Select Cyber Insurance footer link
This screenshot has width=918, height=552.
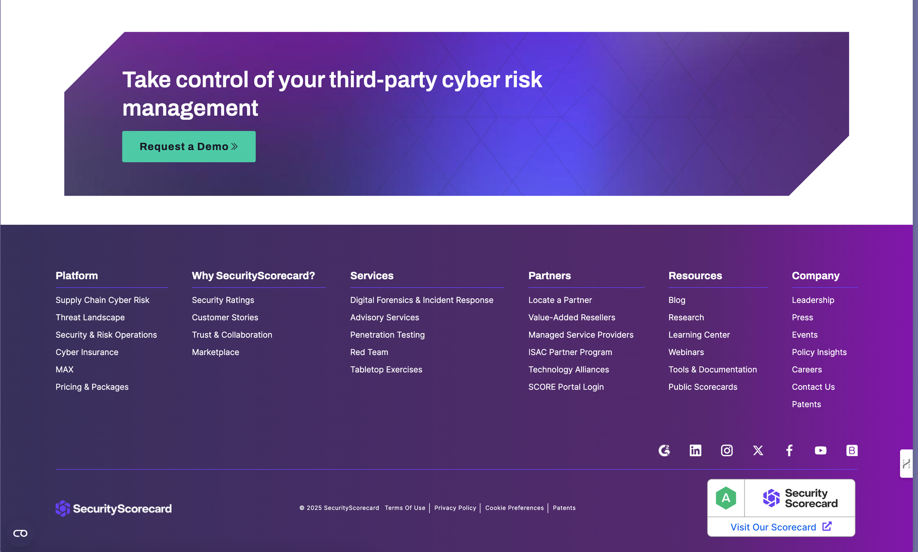coord(87,352)
